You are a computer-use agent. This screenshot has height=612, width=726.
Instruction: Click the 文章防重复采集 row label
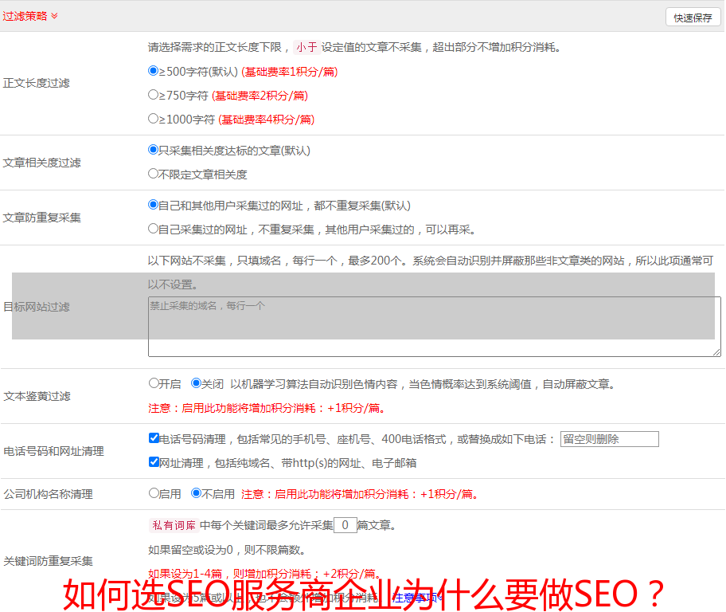tap(42, 218)
